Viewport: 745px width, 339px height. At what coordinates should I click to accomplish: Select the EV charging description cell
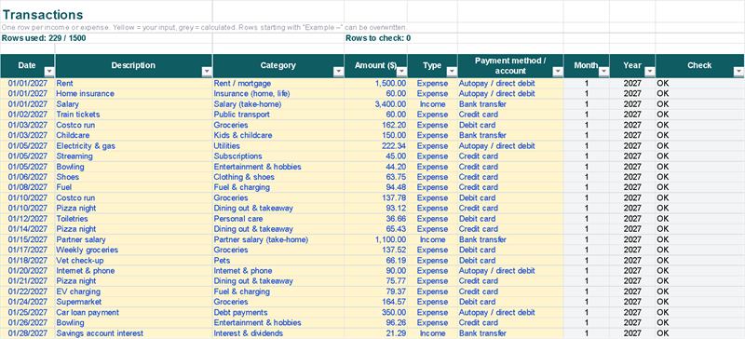(x=134, y=292)
